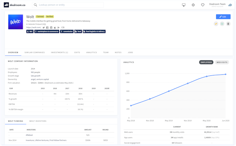Click the dealroom.co logo
The image size is (236, 146).
(x=15, y=5)
